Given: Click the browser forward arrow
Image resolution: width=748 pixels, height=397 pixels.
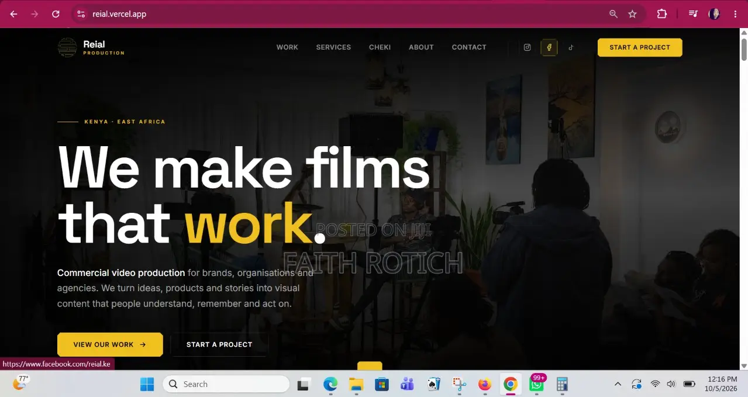Looking at the screenshot, I should coord(35,14).
